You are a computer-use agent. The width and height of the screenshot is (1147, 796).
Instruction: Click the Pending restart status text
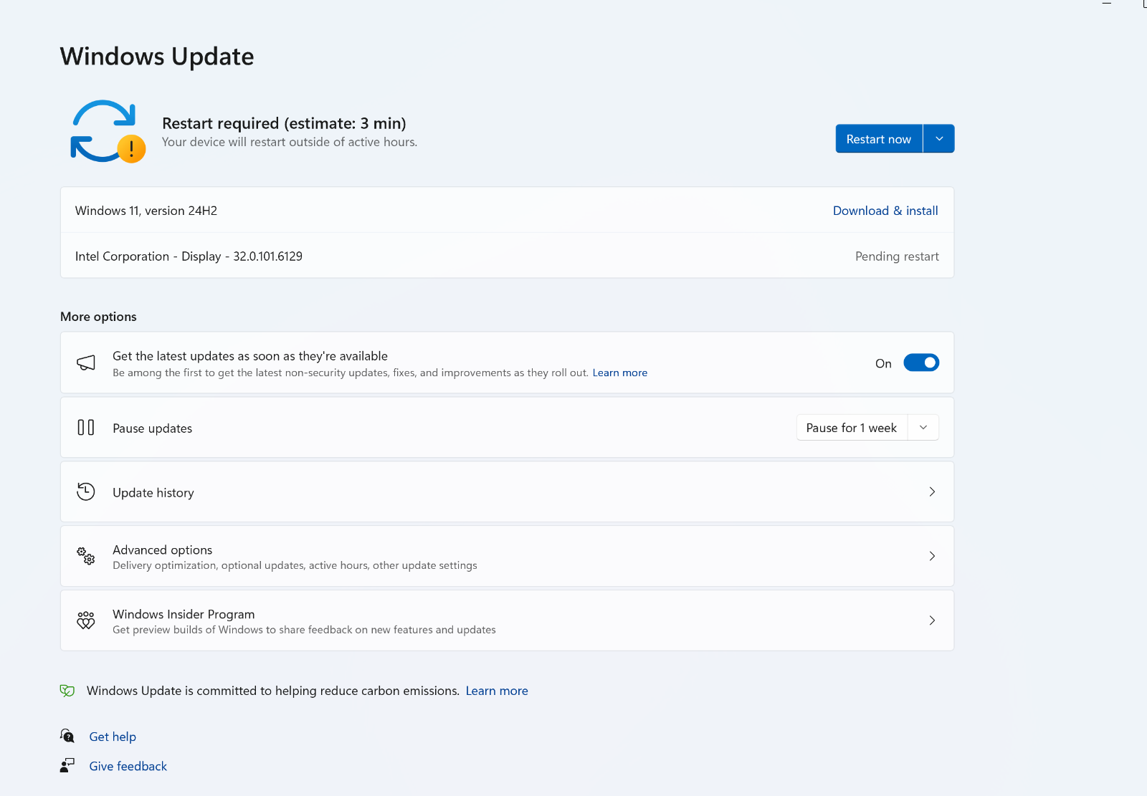click(x=897, y=256)
